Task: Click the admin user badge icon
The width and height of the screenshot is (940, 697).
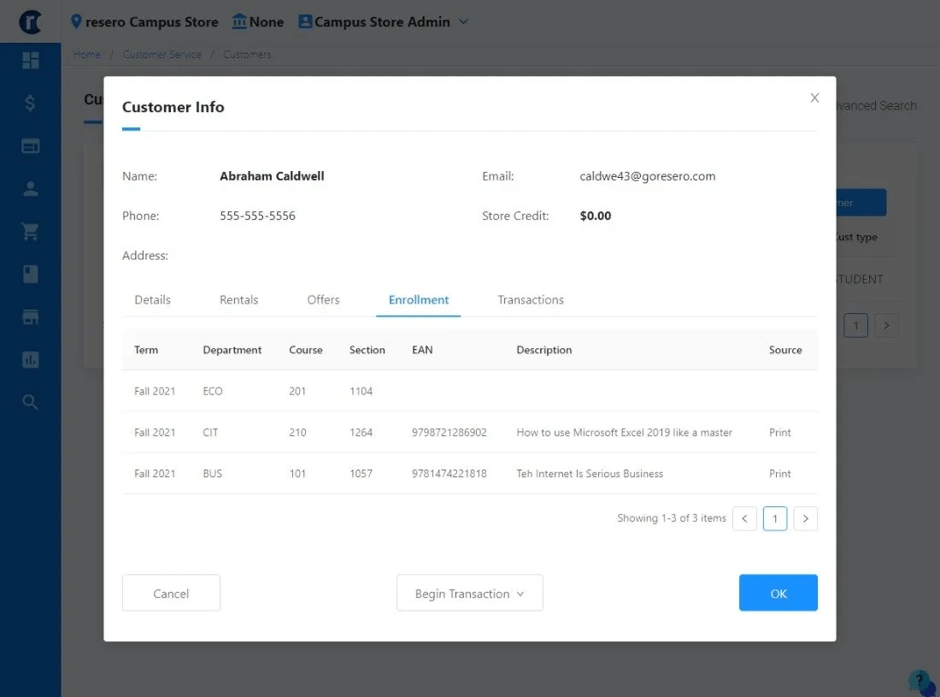Action: [x=305, y=21]
